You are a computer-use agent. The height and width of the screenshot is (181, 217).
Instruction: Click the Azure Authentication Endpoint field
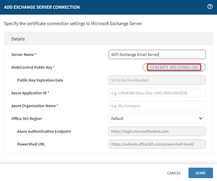157,132
